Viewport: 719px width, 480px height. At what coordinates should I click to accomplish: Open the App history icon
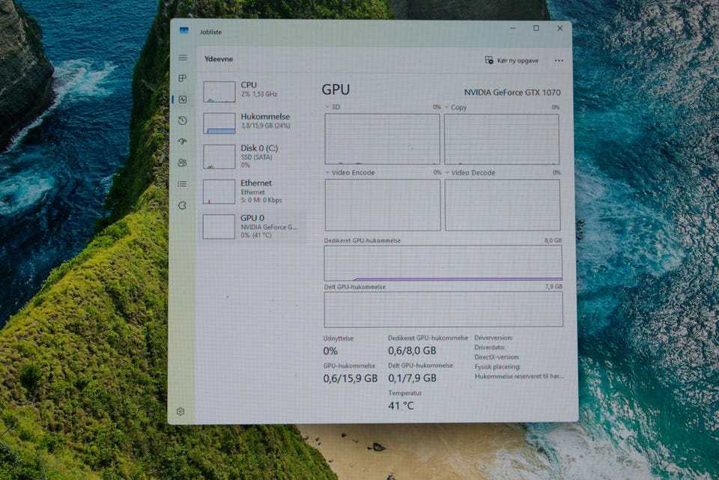coord(183,121)
